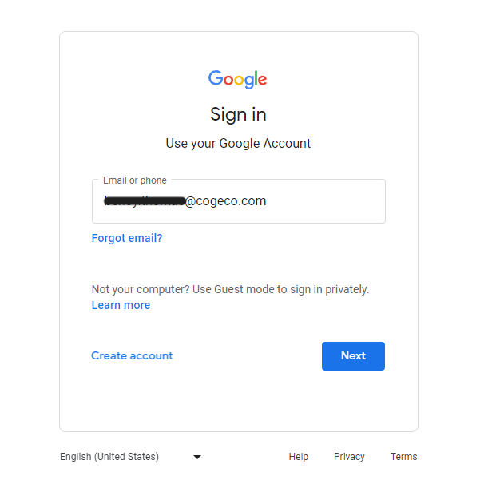Click the Not your computer? guest mode text

click(x=230, y=289)
